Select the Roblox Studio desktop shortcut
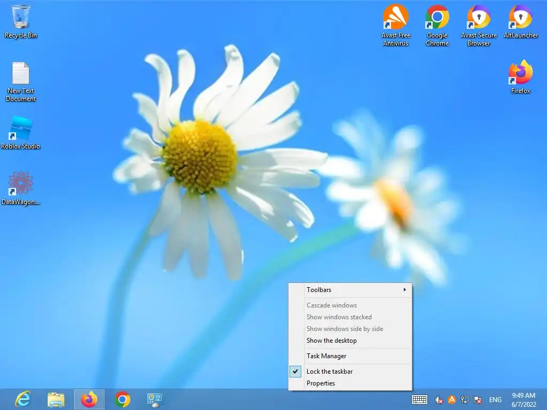Viewport: 547px width, 410px height. (x=21, y=133)
